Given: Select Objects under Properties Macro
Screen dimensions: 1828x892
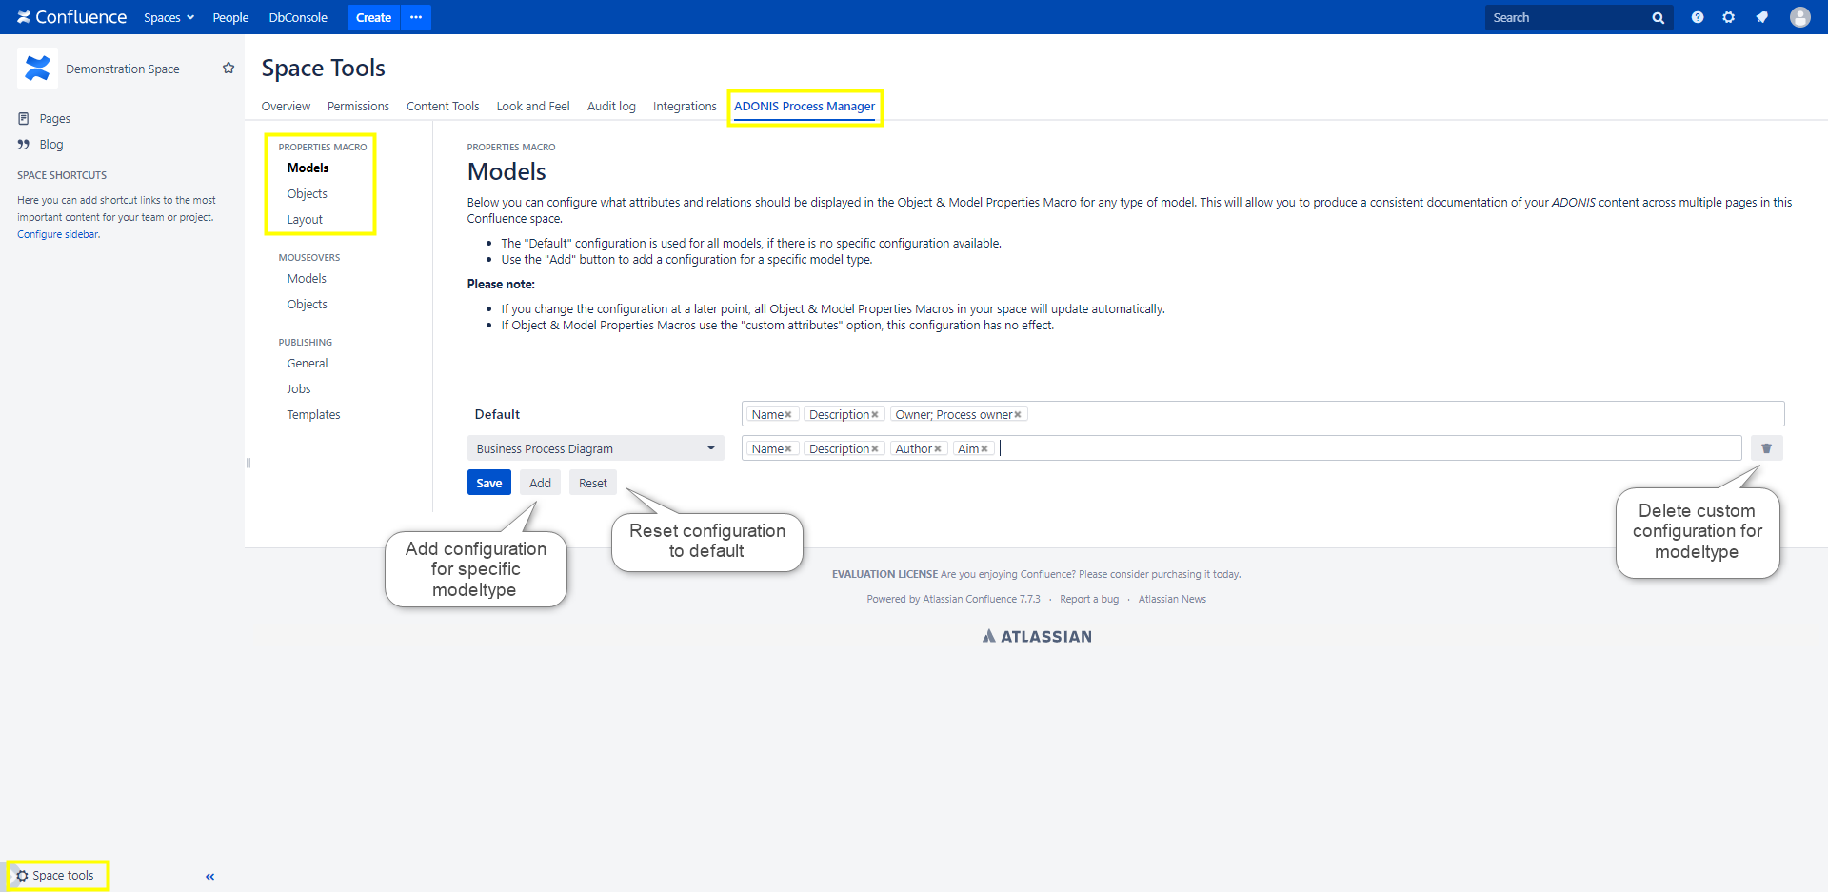Looking at the screenshot, I should pyautogui.click(x=307, y=193).
